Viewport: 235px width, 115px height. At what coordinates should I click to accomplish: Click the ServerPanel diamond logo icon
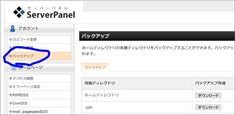click(x=19, y=12)
